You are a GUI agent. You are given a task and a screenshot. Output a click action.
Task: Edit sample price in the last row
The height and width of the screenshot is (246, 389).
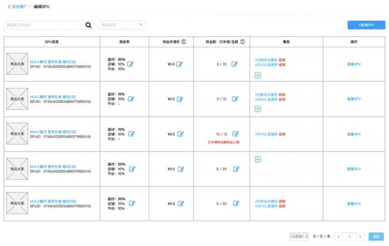point(181,204)
